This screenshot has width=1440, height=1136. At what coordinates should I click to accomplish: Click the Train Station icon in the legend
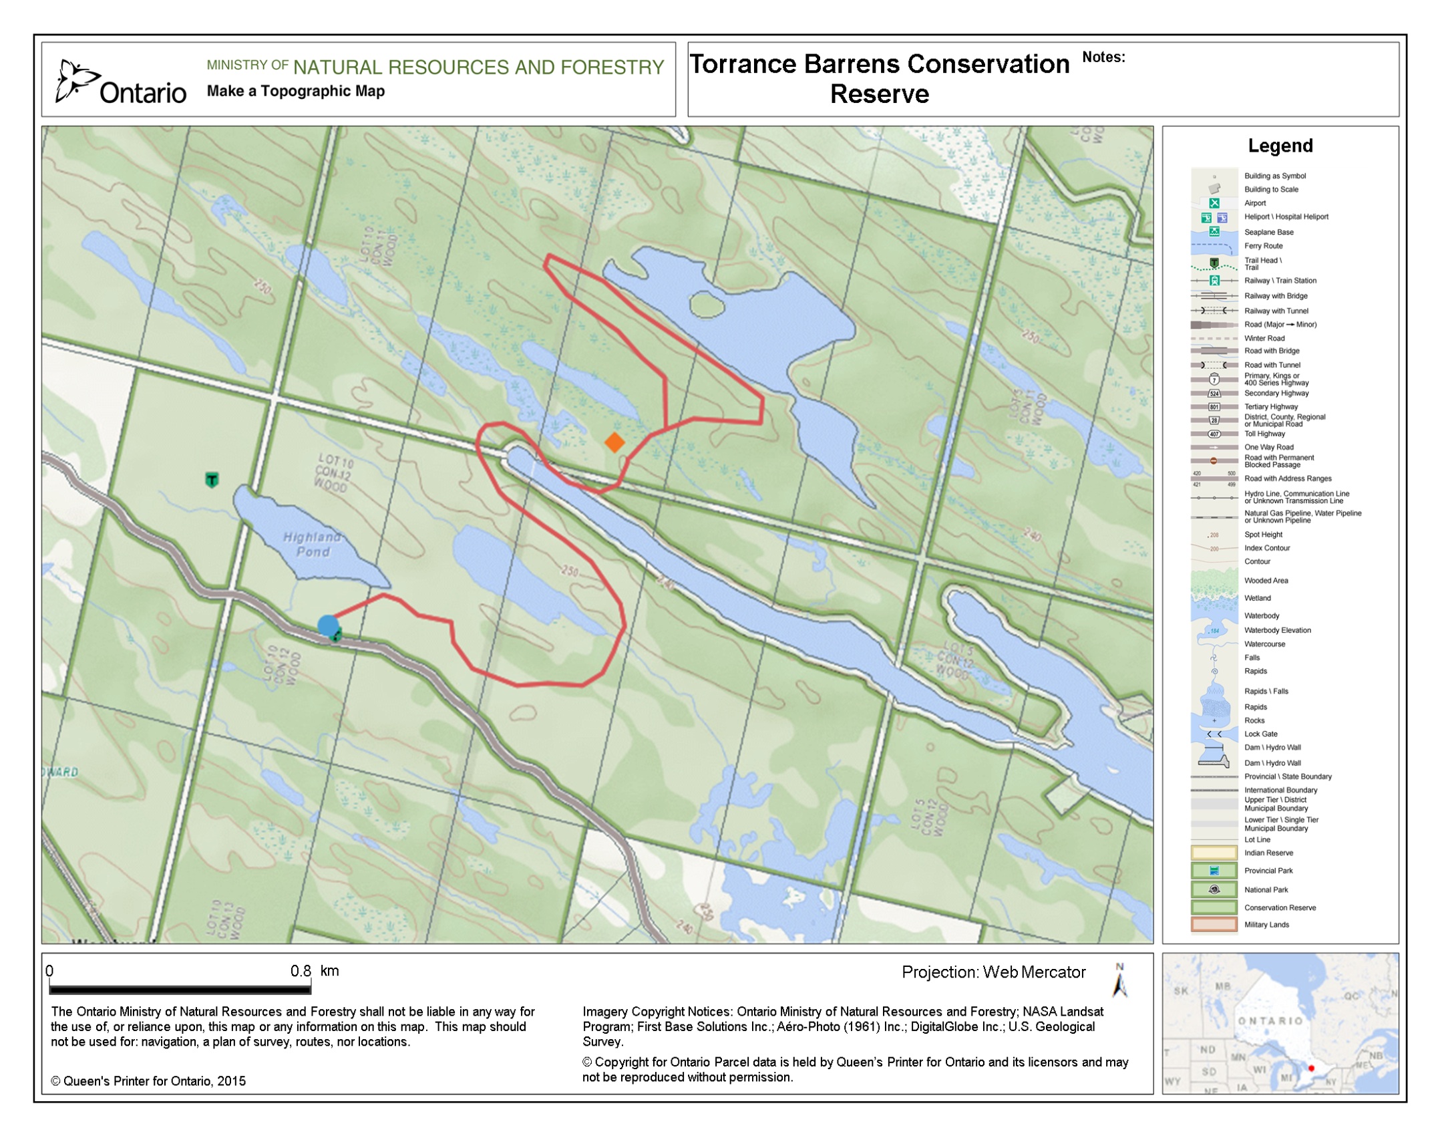pos(1214,281)
